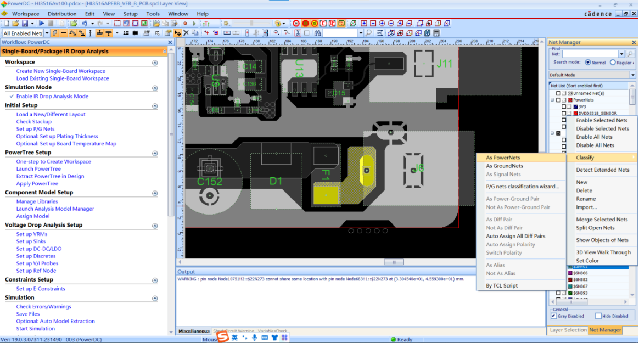Click the red circled N net icon

pyautogui.click(x=296, y=23)
